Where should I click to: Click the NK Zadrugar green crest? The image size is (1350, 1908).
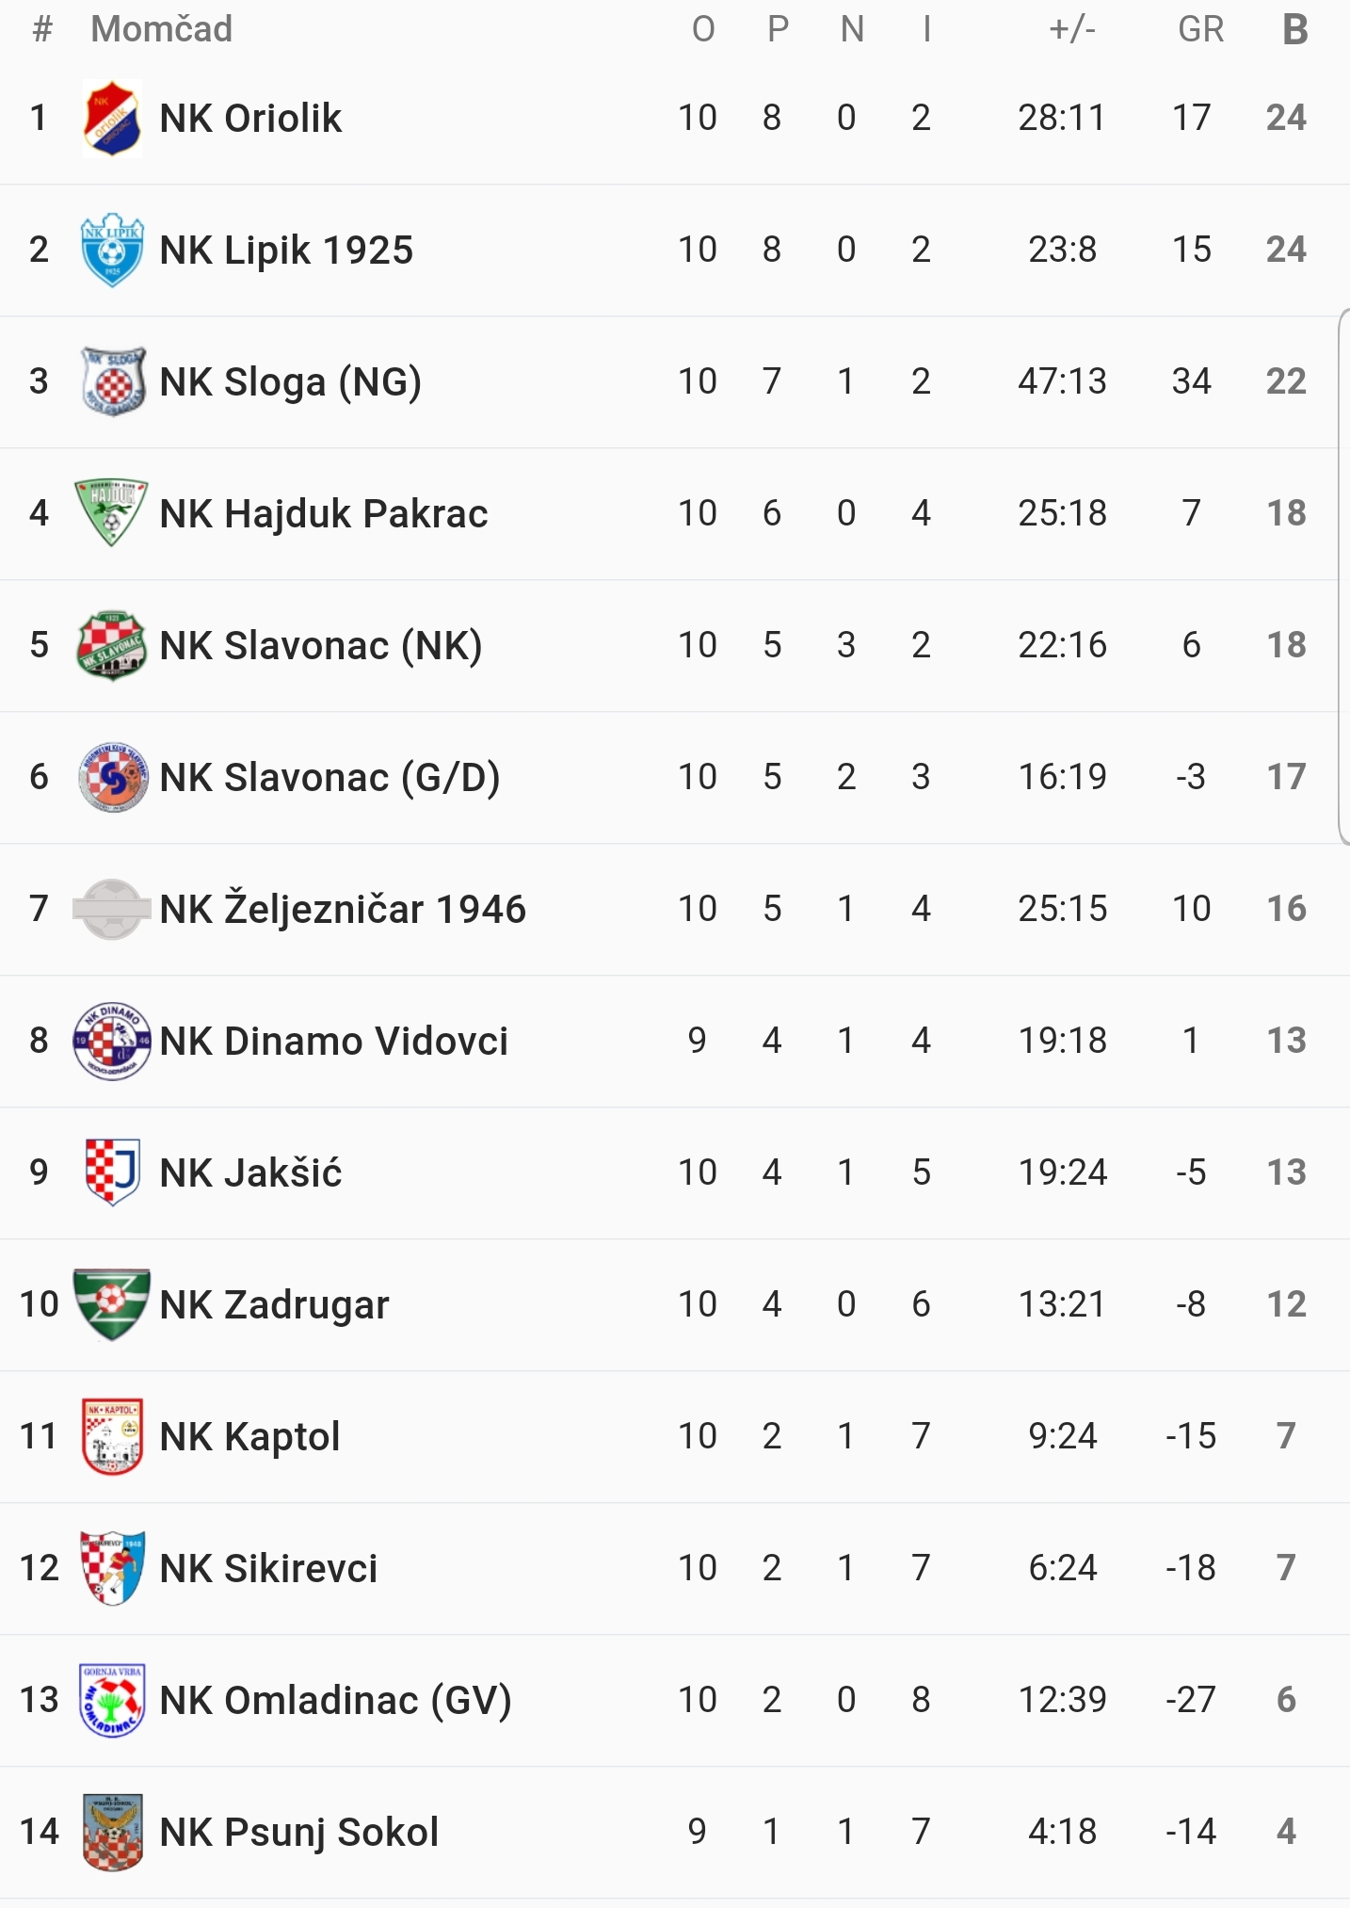(111, 1303)
